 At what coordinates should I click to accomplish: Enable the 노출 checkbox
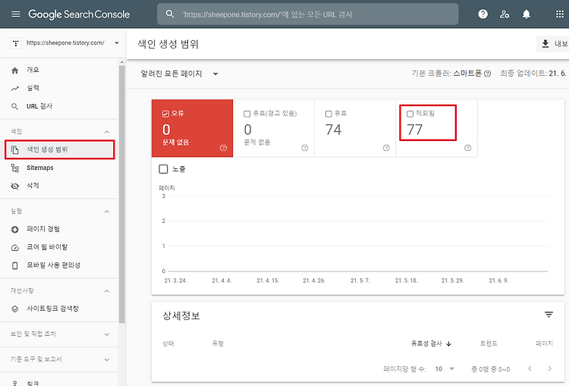pos(163,169)
